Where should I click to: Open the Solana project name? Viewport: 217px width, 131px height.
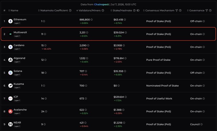(18, 71)
